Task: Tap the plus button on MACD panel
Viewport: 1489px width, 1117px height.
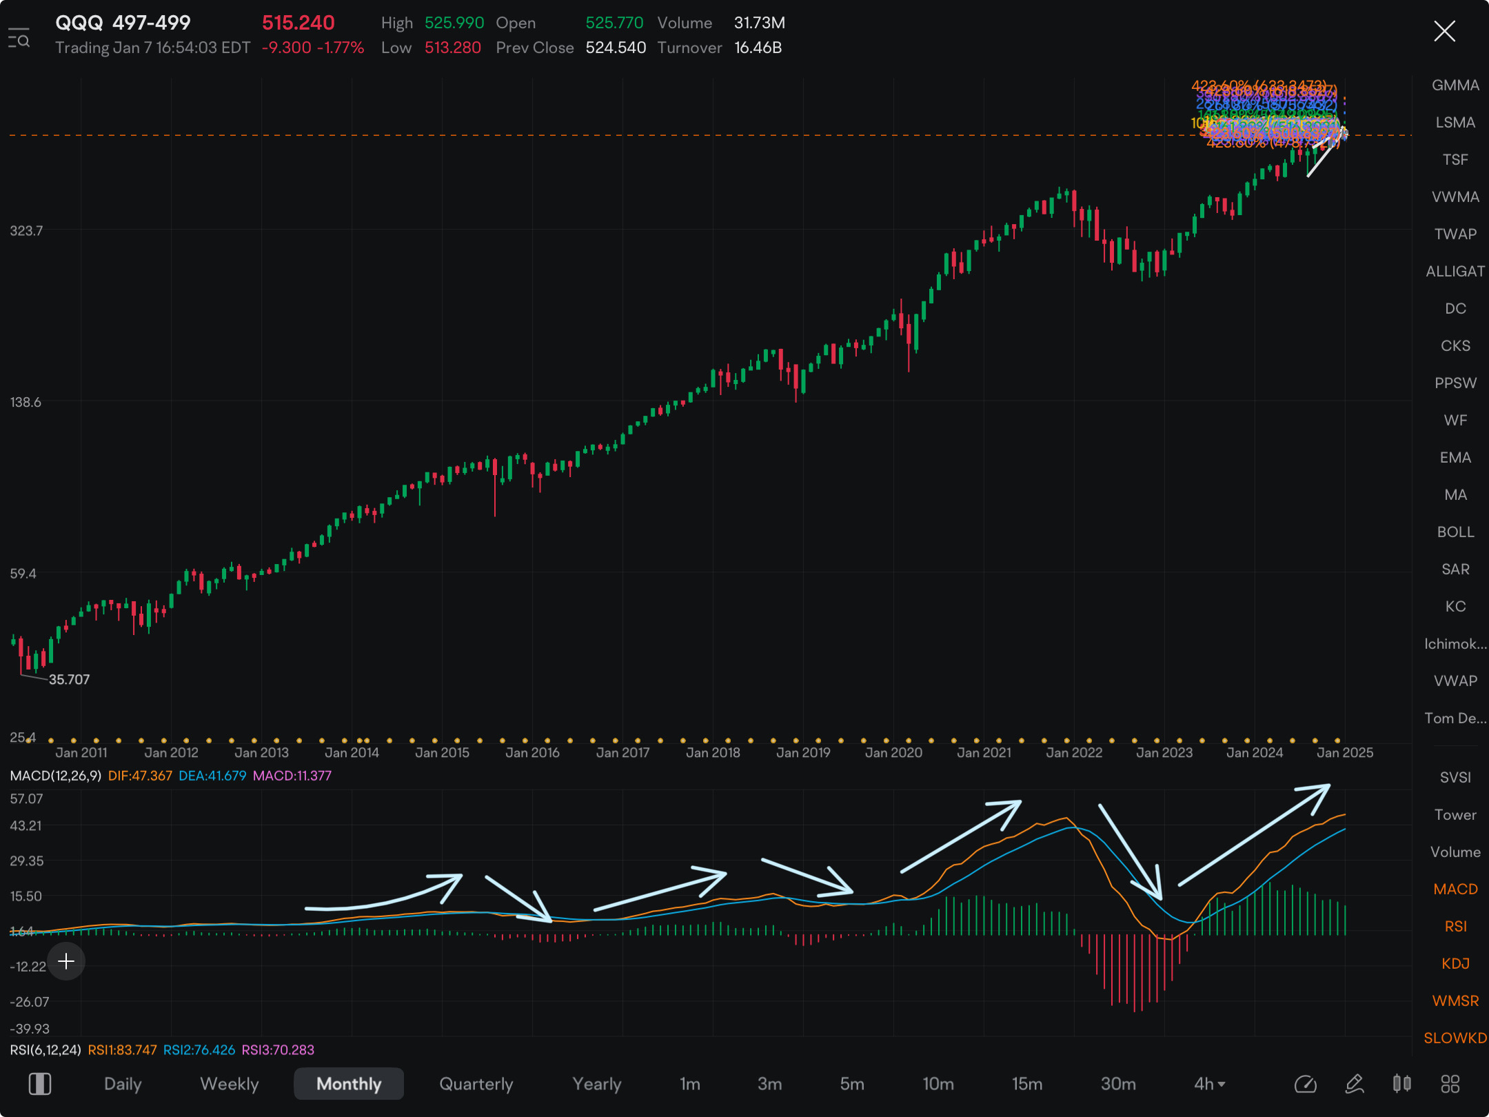Action: 66,961
